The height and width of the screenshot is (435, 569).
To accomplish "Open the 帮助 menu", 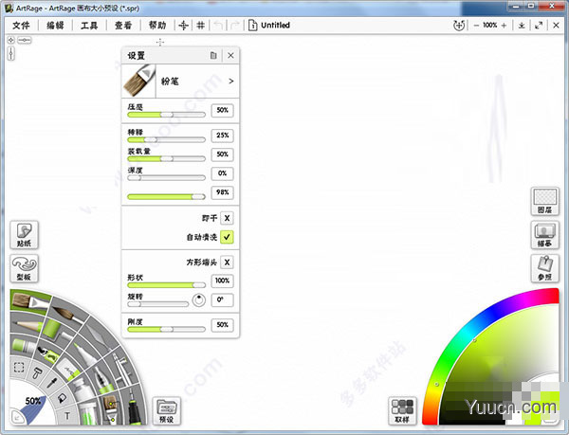I will point(157,26).
